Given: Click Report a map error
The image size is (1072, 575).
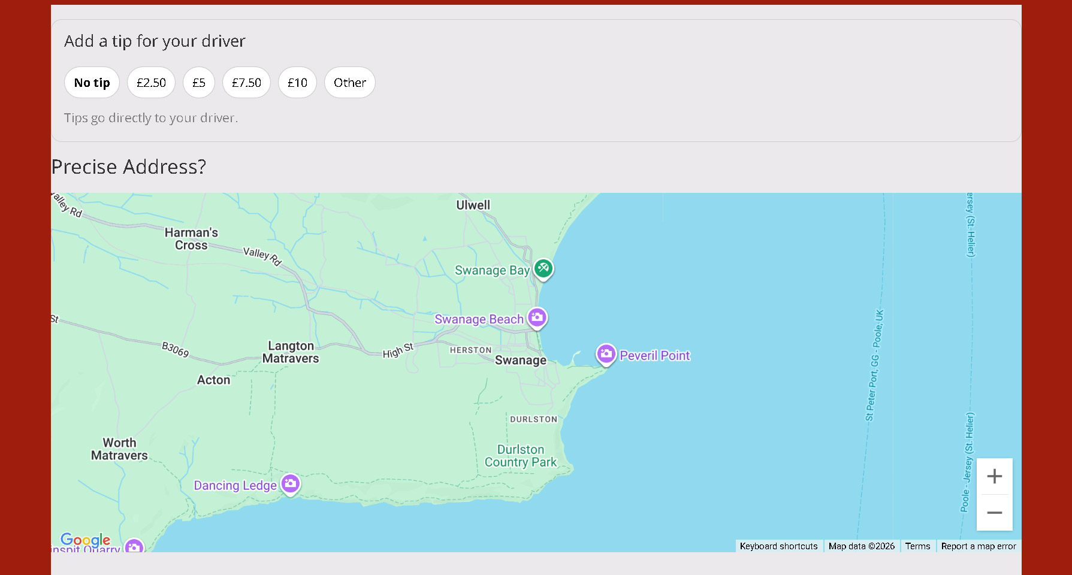Looking at the screenshot, I should (978, 546).
